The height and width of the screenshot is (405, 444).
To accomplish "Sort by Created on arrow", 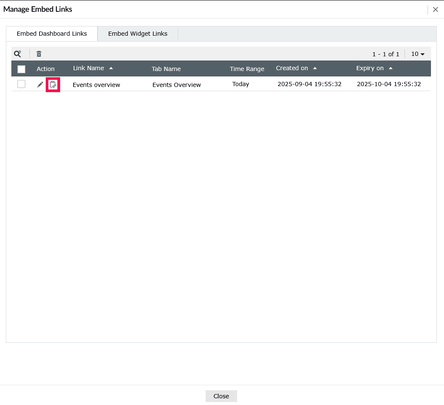I will point(315,68).
